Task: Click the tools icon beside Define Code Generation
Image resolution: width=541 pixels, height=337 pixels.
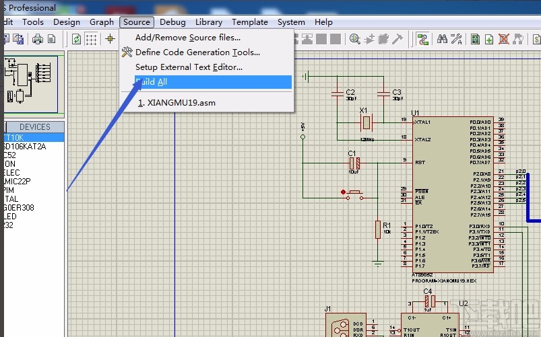Action: pyautogui.click(x=127, y=52)
